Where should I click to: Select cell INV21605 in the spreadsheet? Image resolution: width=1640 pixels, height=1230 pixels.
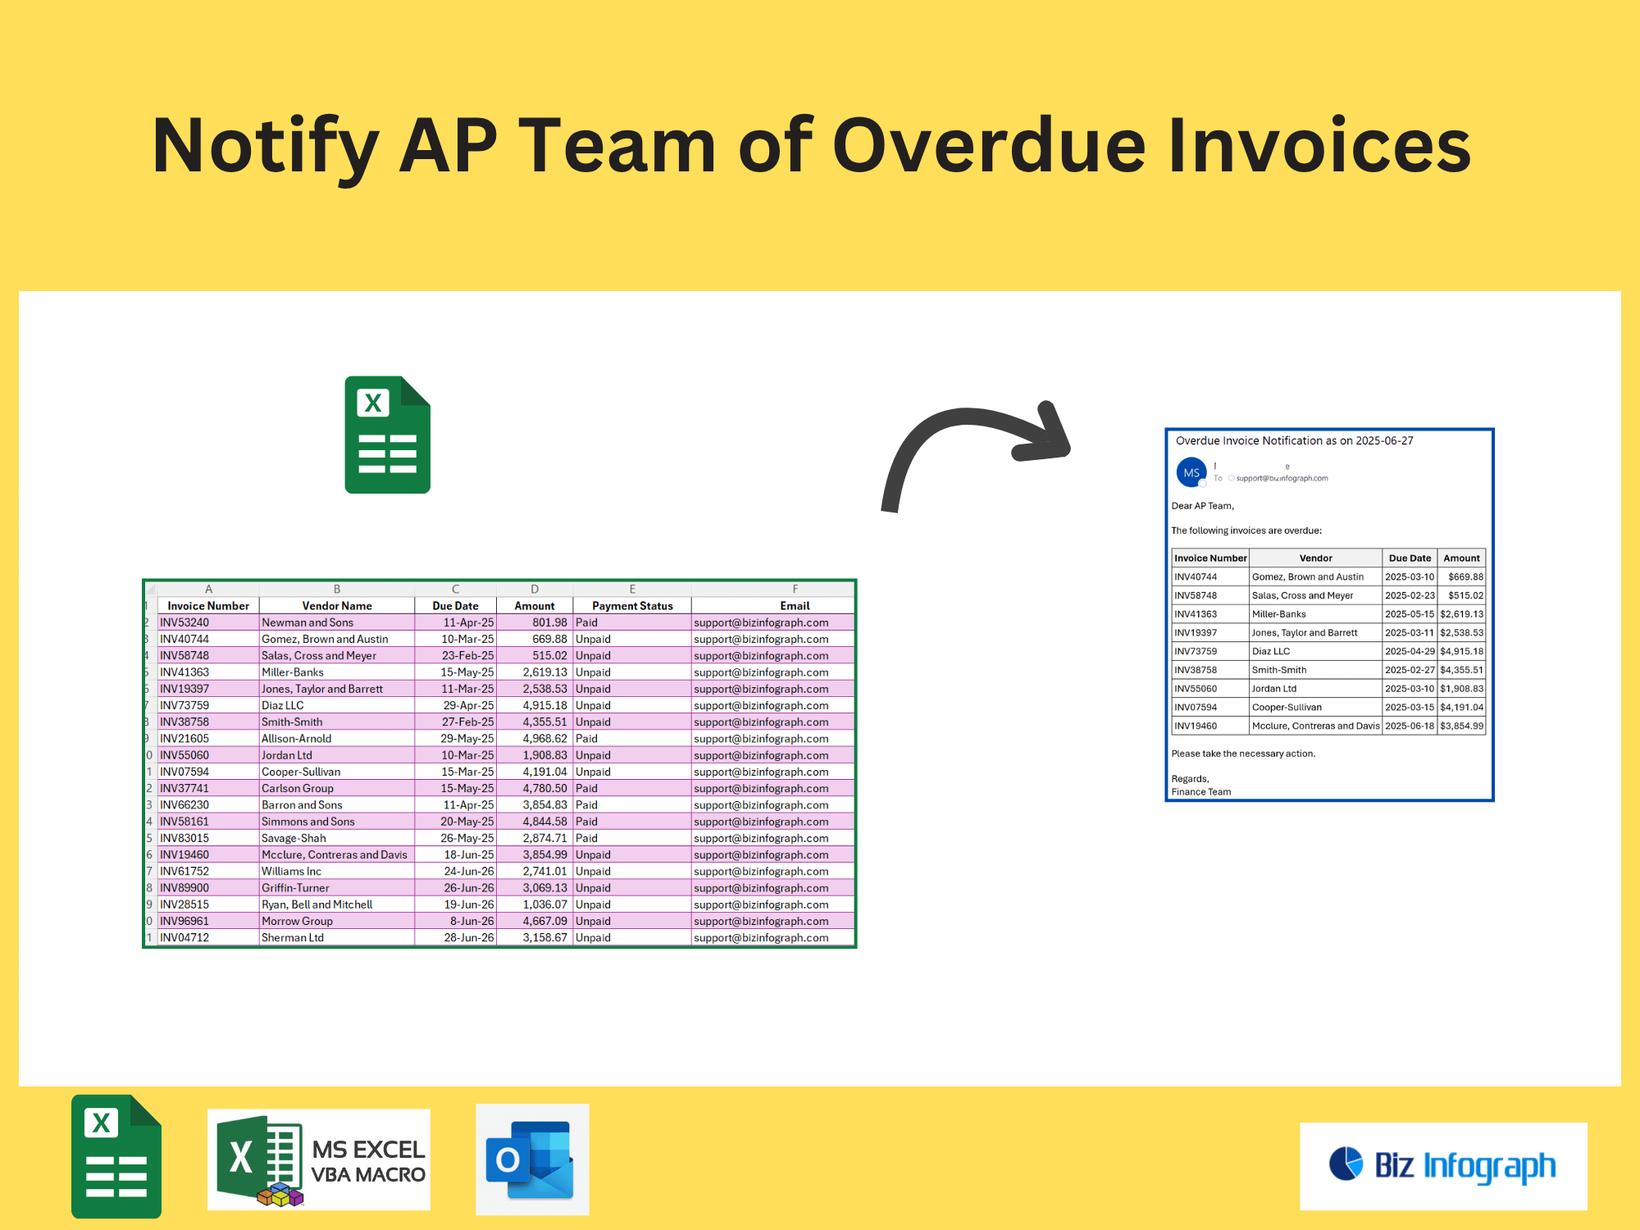tap(208, 738)
